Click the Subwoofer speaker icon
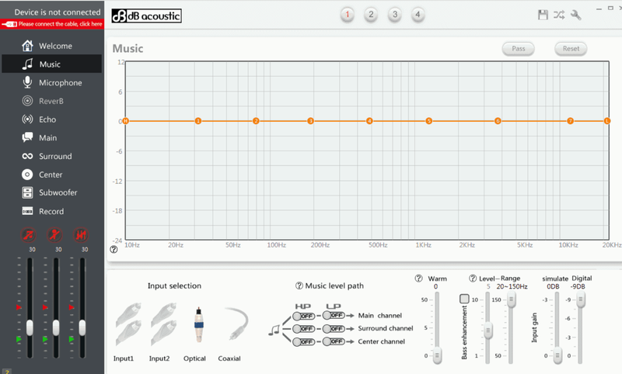Viewport: 622px width, 374px height. point(27,192)
